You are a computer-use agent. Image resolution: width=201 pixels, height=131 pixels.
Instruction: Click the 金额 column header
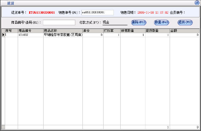click(x=185, y=31)
